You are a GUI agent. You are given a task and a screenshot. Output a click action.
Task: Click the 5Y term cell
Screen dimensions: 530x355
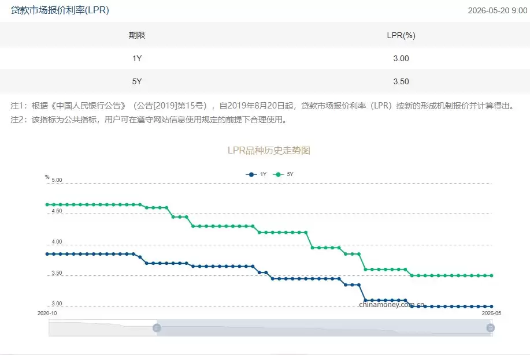pyautogui.click(x=137, y=81)
